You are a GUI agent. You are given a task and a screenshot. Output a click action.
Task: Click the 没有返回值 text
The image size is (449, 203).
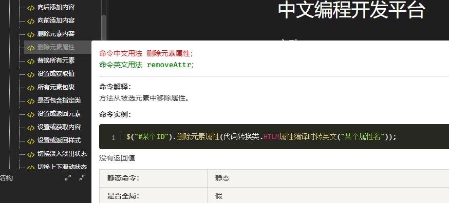(117, 158)
